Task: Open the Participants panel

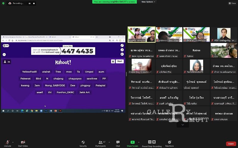Action: tap(101, 144)
